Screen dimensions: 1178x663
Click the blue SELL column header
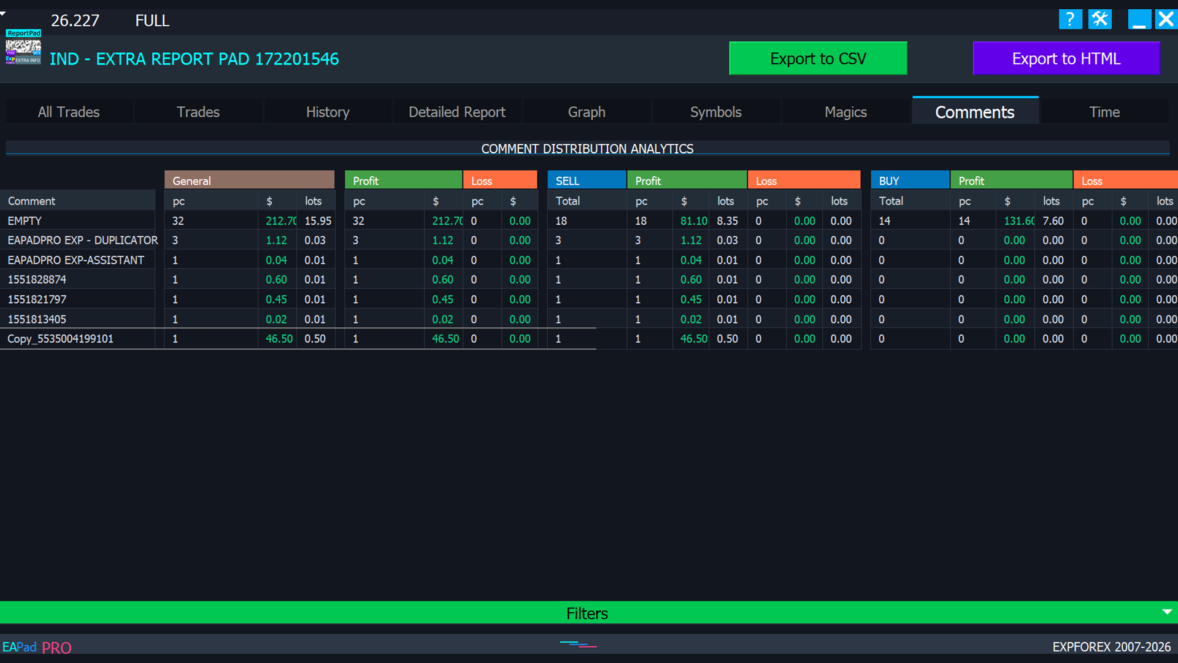587,180
